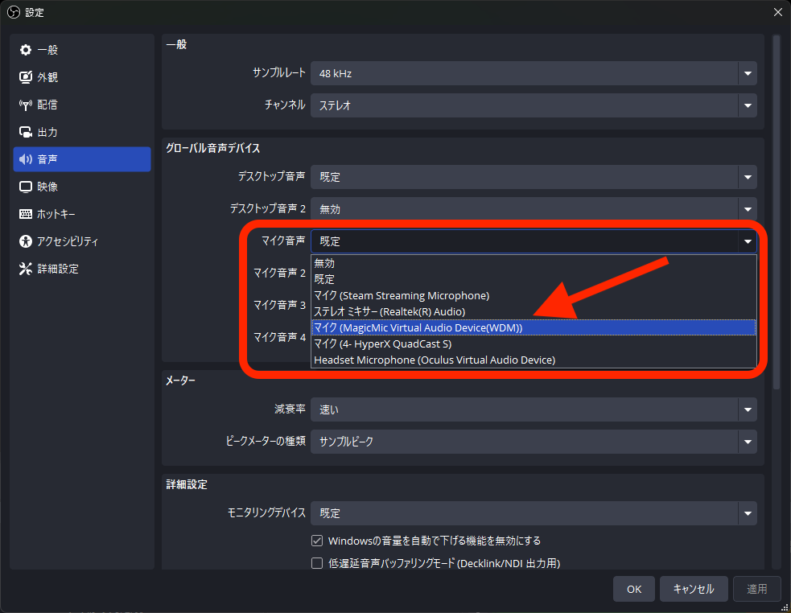Collapse the マイク音声 dropdown list

534,241
